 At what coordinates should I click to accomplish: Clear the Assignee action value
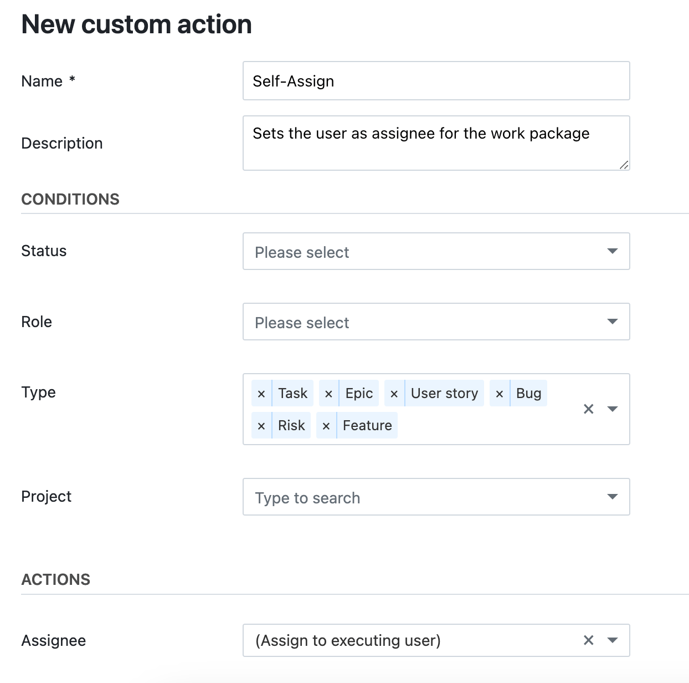click(588, 640)
